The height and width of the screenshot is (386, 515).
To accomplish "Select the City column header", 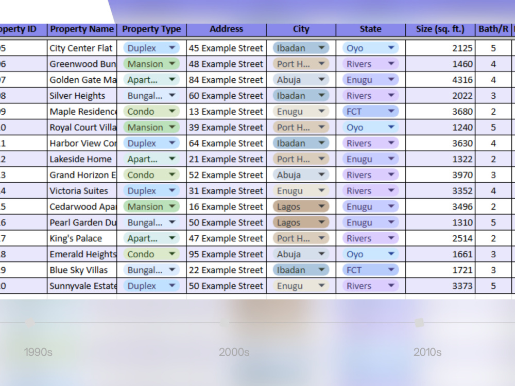I will click(x=301, y=29).
